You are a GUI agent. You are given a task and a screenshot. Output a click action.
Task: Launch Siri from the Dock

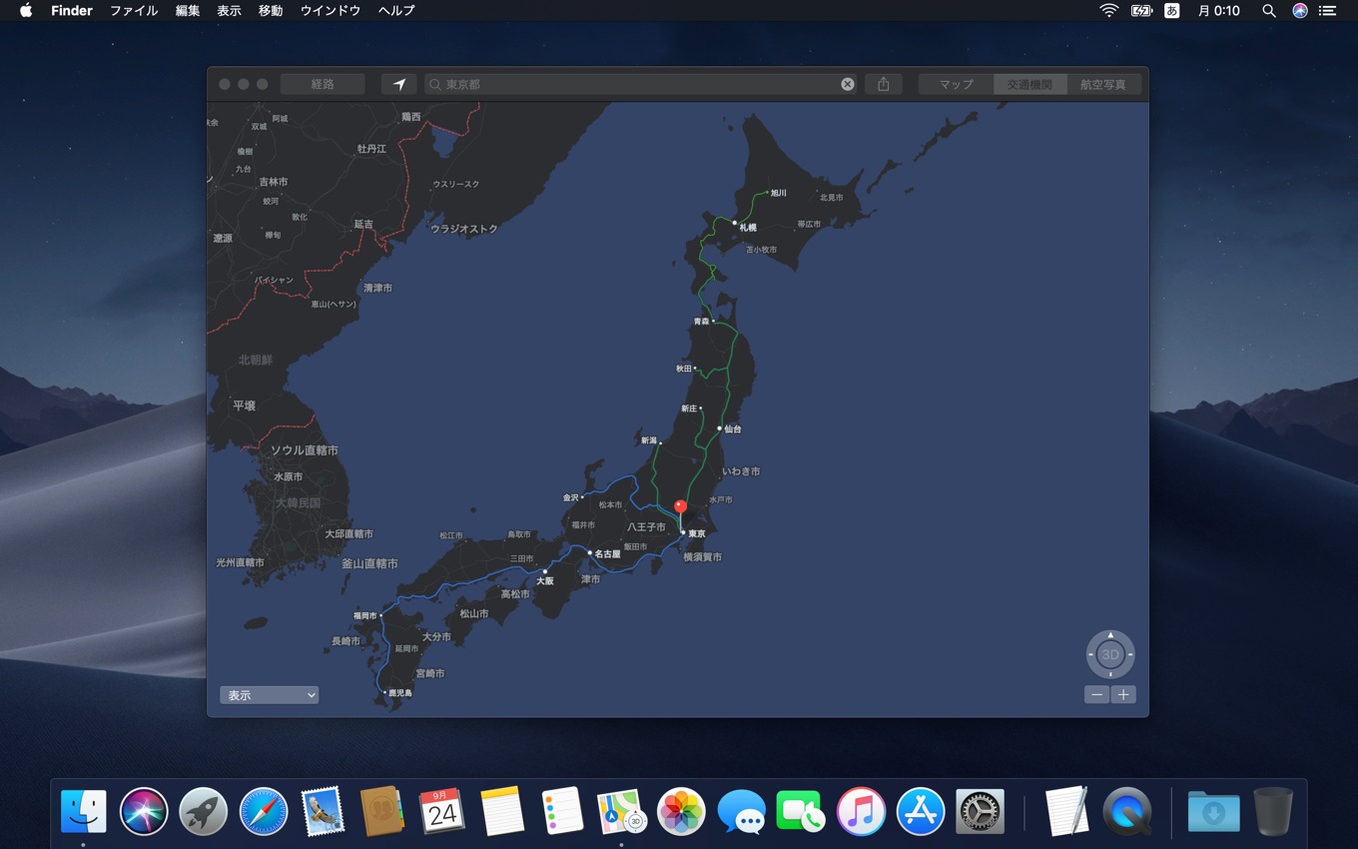tap(144, 811)
